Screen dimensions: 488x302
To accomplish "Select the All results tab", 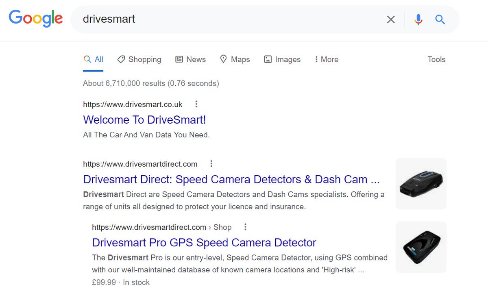I will click(x=93, y=59).
